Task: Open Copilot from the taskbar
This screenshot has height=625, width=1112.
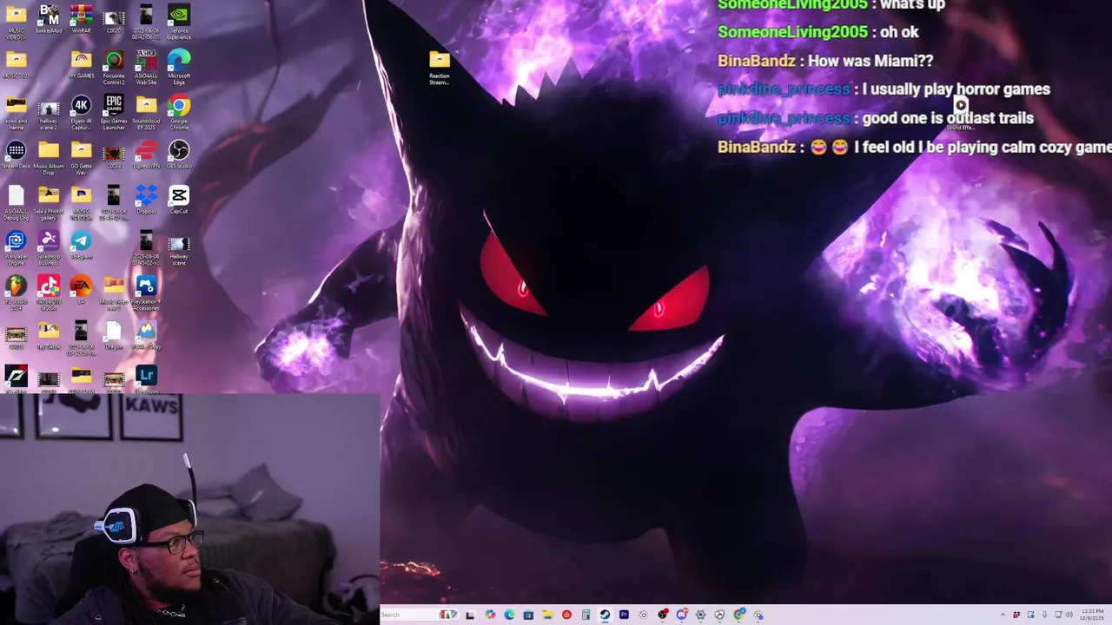Action: point(490,615)
